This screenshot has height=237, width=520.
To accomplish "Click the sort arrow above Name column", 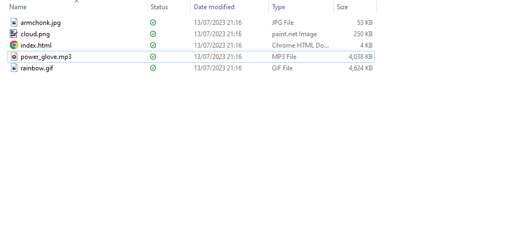I will (x=76, y=2).
